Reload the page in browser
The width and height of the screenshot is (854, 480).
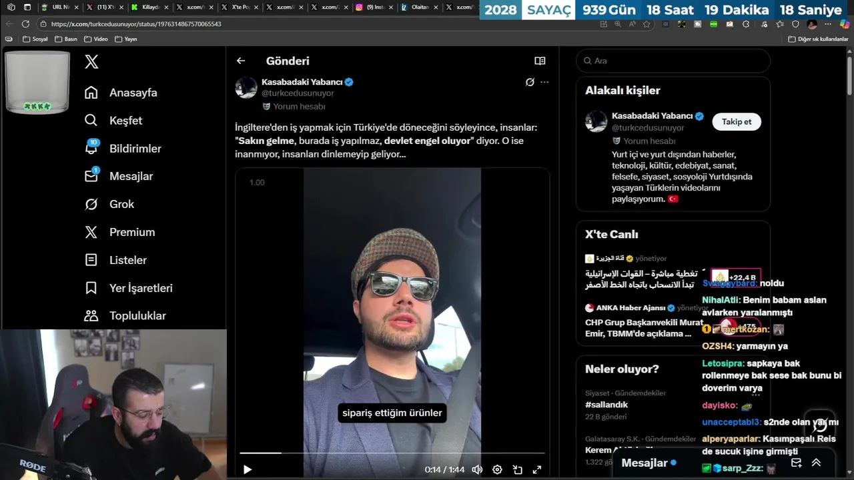point(25,24)
